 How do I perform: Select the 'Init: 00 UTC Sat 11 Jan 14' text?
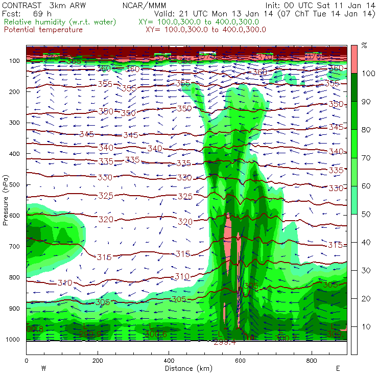320,5
